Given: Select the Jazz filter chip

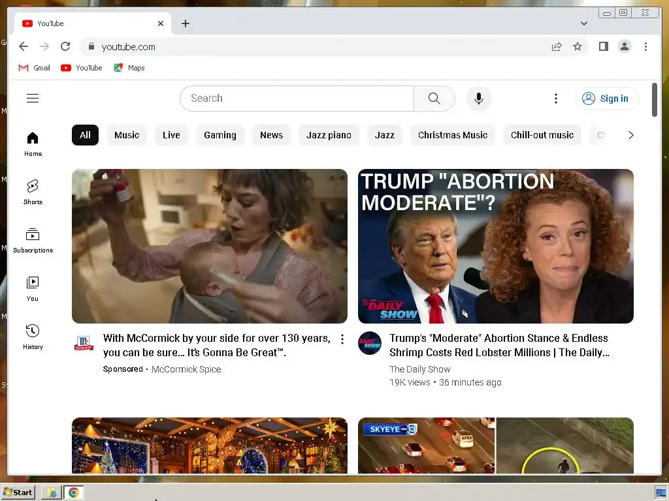Looking at the screenshot, I should 384,135.
